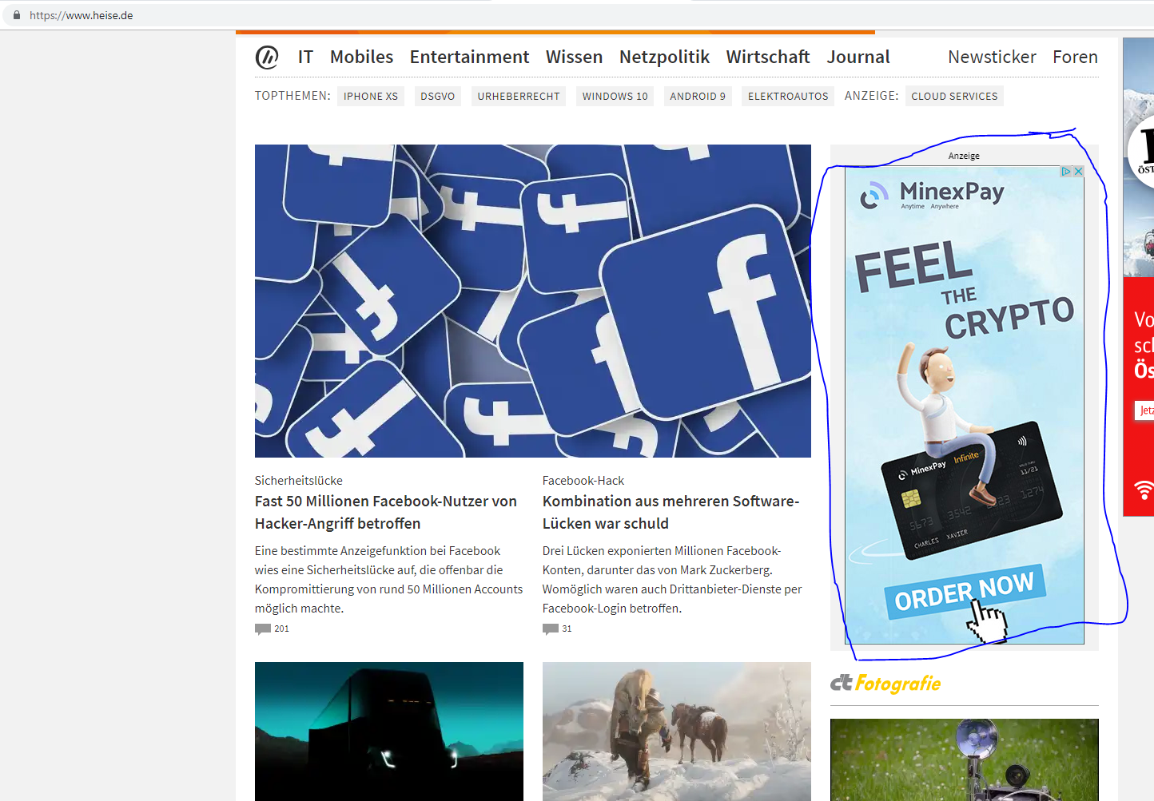Click ORDER NOW in the MinexPay ad
Screen dimensions: 1154x801
pos(965,591)
